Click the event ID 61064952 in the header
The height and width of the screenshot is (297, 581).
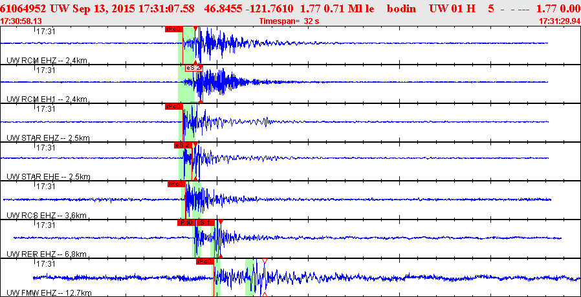[23, 9]
